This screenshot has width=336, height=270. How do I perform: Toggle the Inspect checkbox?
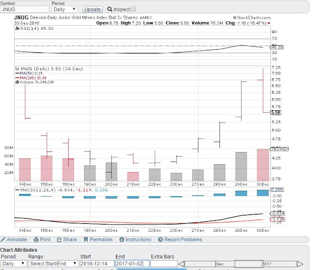(133, 9)
